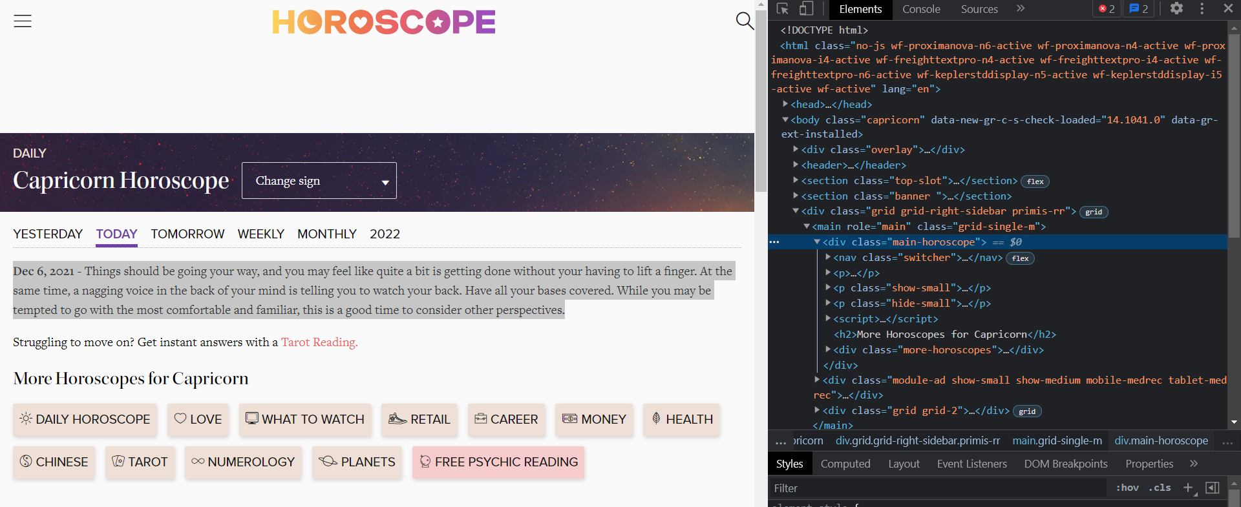The height and width of the screenshot is (507, 1241).
Task: Expand the section class banner node
Action: tap(796, 196)
